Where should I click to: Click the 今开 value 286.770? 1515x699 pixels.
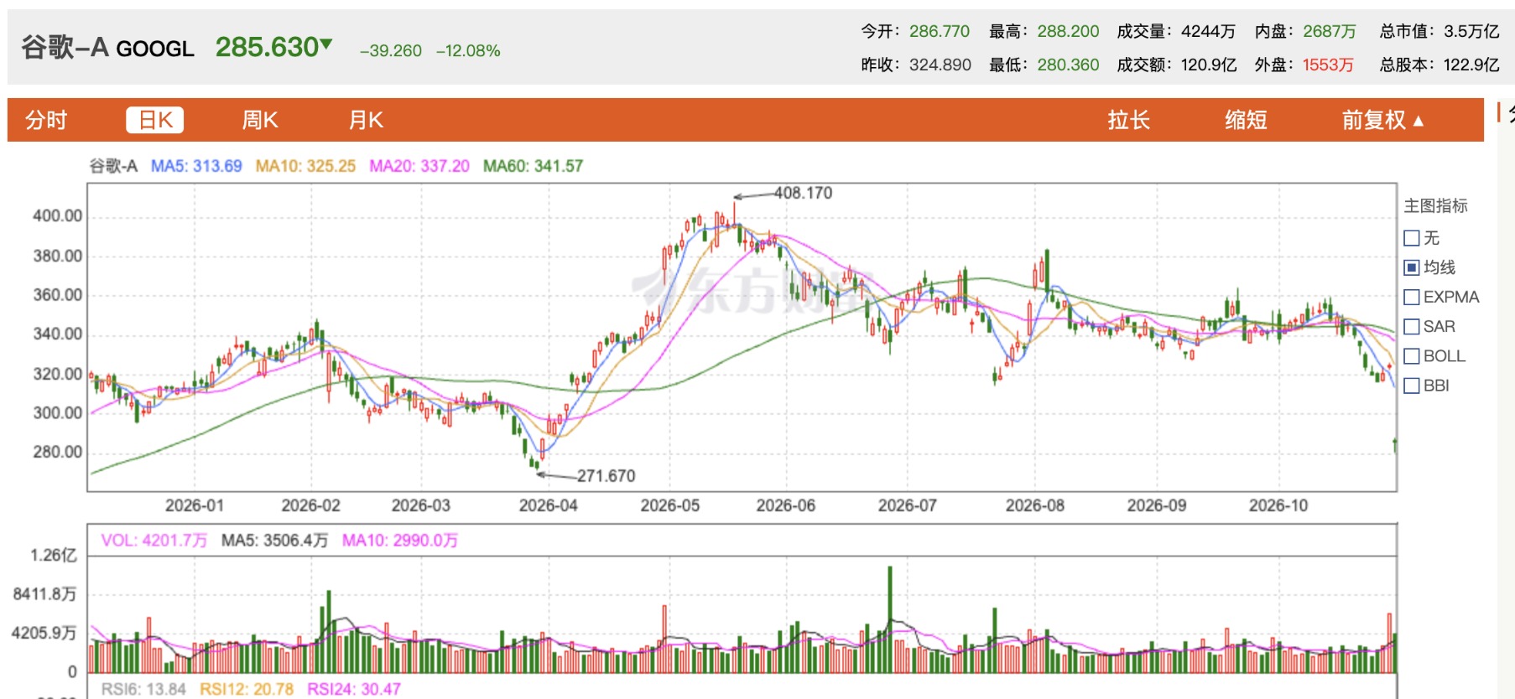[x=940, y=32]
